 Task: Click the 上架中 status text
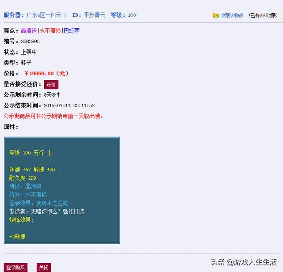[x=29, y=52]
